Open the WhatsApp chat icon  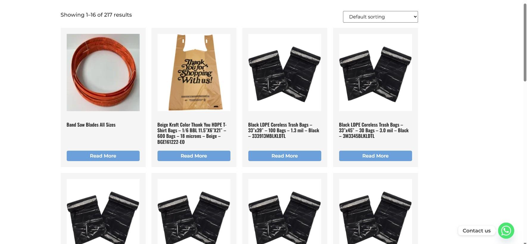pyautogui.click(x=506, y=231)
